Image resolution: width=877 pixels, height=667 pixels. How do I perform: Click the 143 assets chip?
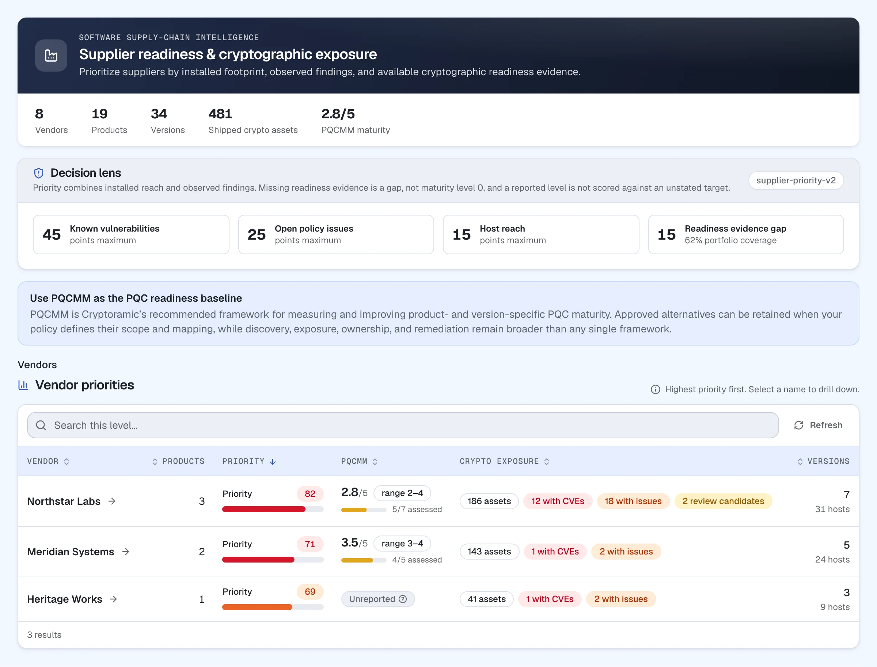click(x=489, y=552)
